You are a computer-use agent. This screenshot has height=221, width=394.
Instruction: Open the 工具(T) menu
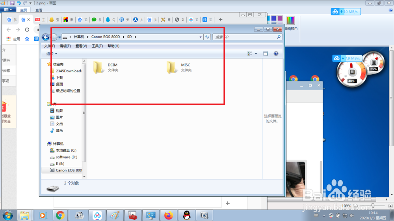(x=97, y=46)
